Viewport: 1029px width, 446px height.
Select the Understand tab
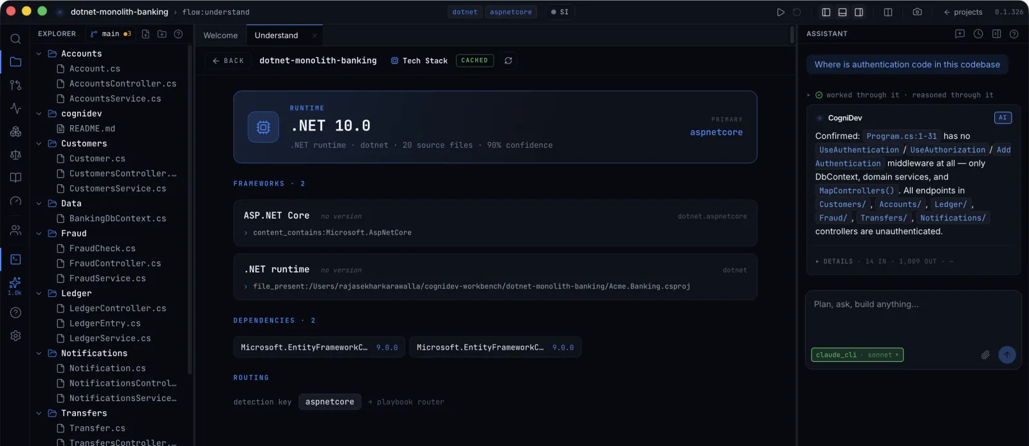coord(277,35)
